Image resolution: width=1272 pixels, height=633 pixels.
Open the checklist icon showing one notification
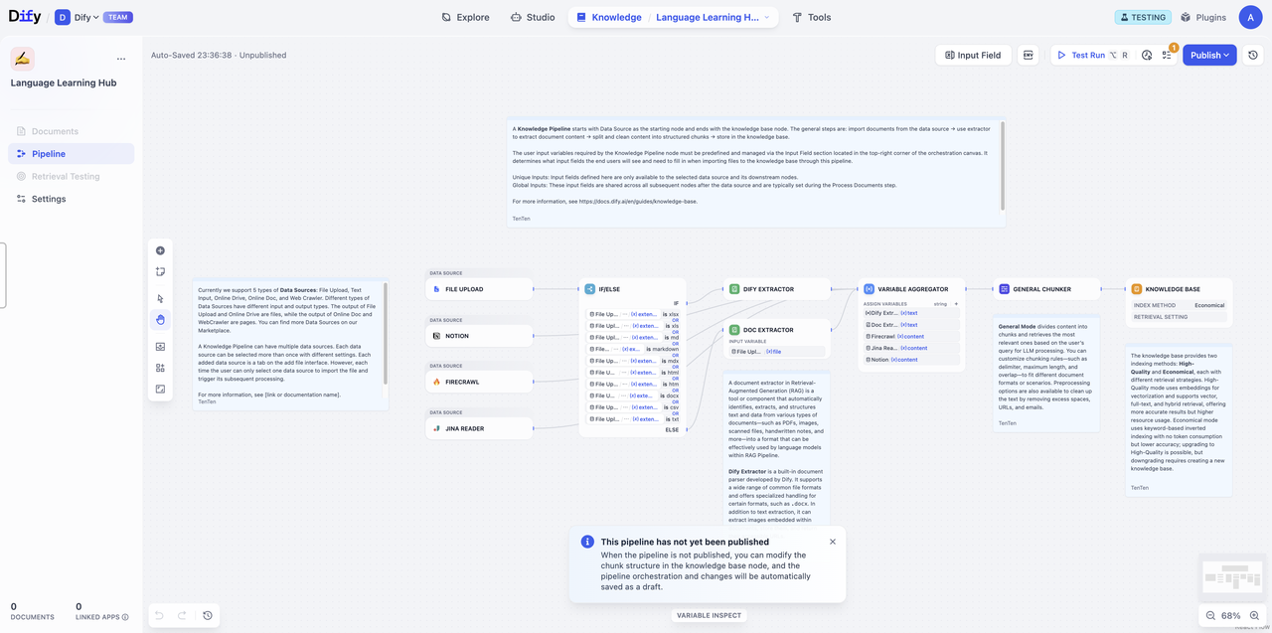click(1168, 55)
